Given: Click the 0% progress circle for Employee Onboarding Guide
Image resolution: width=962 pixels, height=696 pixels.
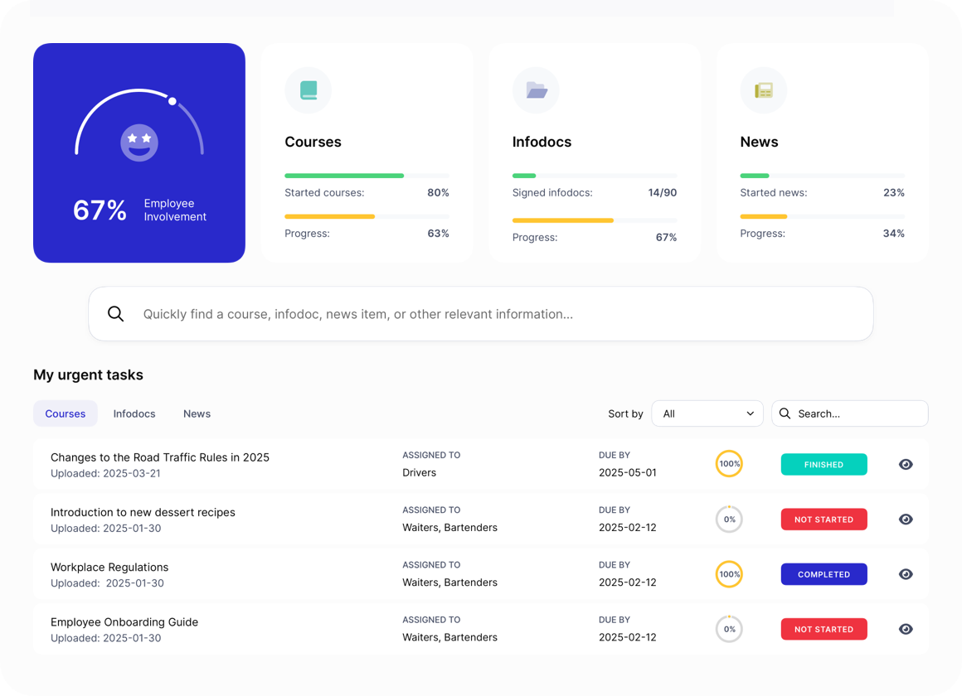Looking at the screenshot, I should tap(729, 629).
